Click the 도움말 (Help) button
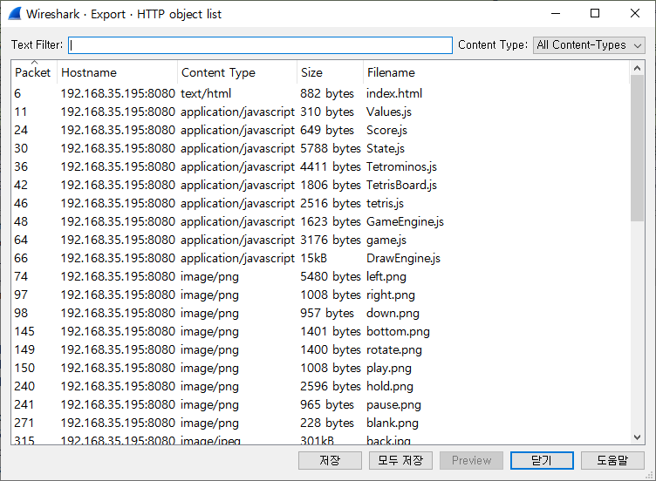Screen dimensions: 656x481 click(612, 461)
